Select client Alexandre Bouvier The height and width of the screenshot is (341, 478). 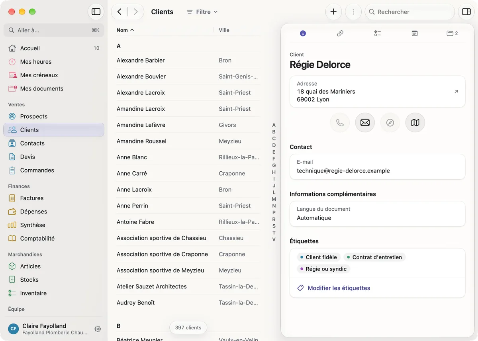[188, 76]
